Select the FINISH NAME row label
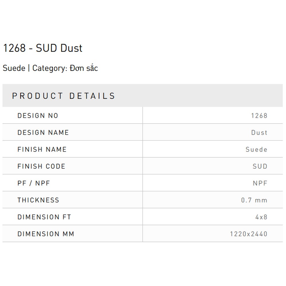Viewport: 286px width, 286px height. [x=42, y=149]
